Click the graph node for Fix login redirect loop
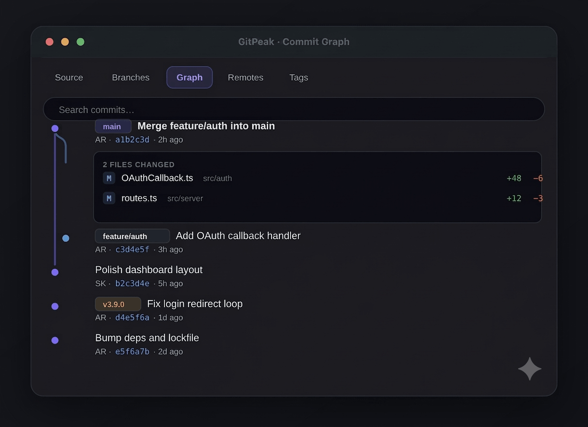 point(55,306)
